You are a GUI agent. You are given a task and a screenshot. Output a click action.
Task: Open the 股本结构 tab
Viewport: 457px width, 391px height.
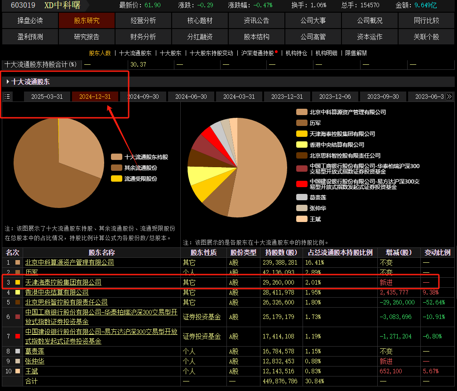pos(256,37)
